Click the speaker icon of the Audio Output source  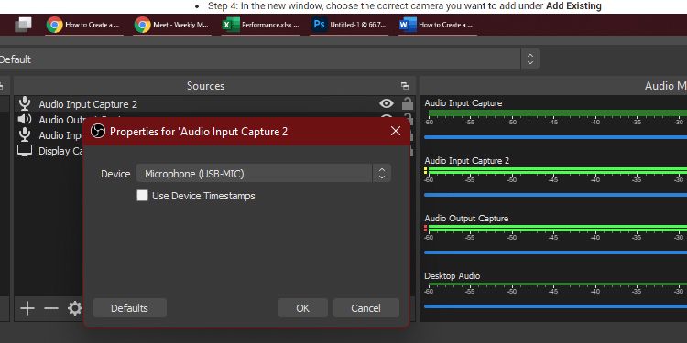tap(25, 120)
